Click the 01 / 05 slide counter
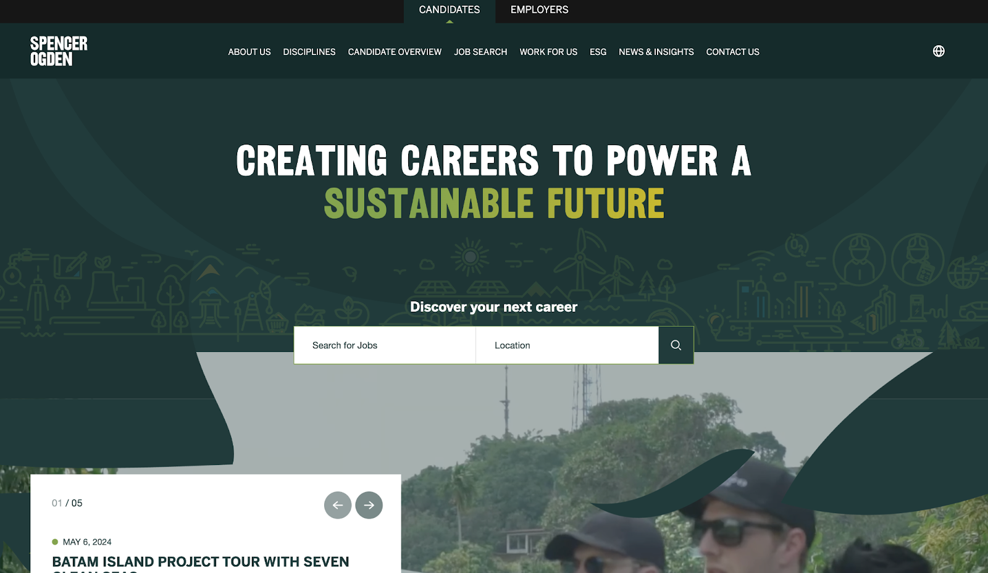The height and width of the screenshot is (573, 988). [x=67, y=503]
